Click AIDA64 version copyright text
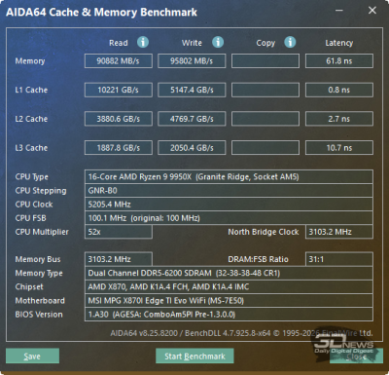This screenshot has width=389, height=375. [241, 333]
